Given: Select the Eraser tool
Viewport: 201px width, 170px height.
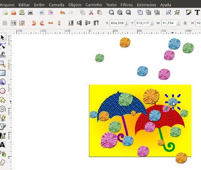Looking at the screenshot, I should pyautogui.click(x=2, y=162).
